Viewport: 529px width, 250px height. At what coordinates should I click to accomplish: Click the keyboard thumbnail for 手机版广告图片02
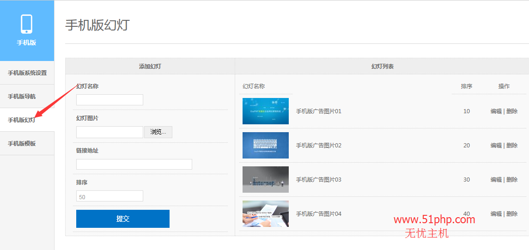click(x=265, y=146)
